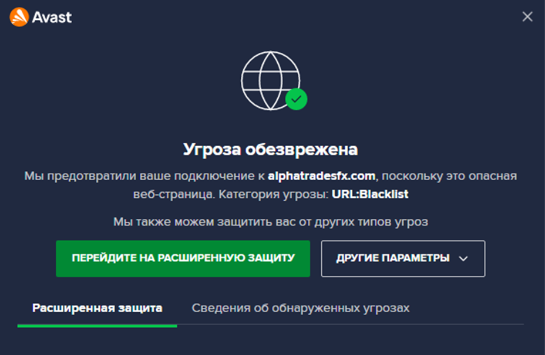Viewport: 545px width, 355px height.
Task: Click the URL:Blacklist threat category label
Action: (370, 194)
